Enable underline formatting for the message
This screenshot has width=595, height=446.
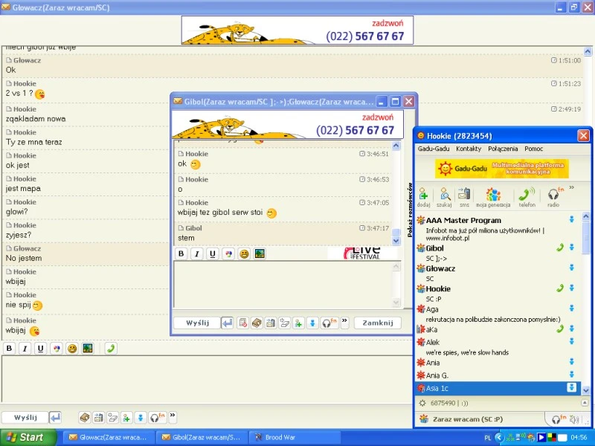(x=213, y=253)
